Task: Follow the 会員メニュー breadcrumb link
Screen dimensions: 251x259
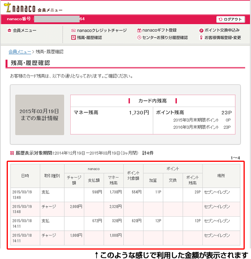Action: coord(20,52)
